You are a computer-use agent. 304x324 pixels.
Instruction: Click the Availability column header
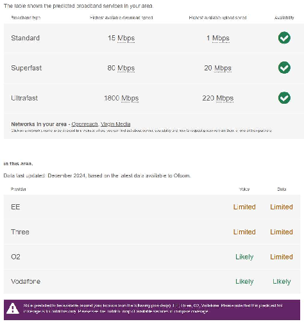(284, 18)
